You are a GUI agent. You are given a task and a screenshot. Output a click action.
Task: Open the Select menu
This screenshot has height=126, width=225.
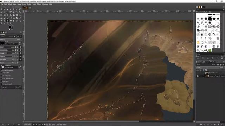point(10,4)
